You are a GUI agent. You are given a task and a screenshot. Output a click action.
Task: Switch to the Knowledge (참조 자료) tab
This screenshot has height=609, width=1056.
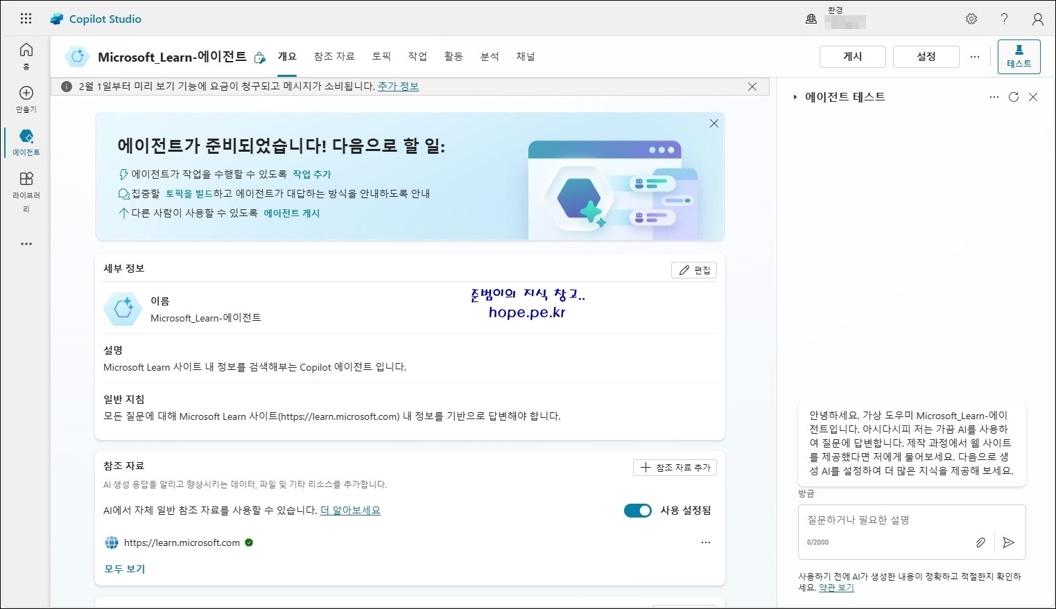334,57
